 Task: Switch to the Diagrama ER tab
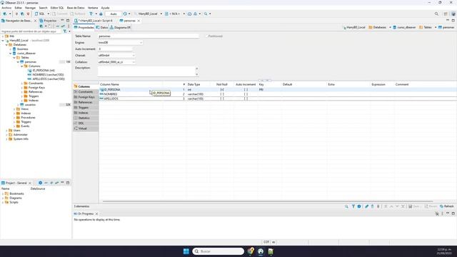(x=120, y=27)
